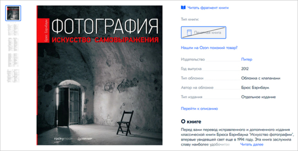The height and width of the screenshot is (151, 298).
Task: Select the crossed-out Печатная книга option
Action: click(203, 33)
